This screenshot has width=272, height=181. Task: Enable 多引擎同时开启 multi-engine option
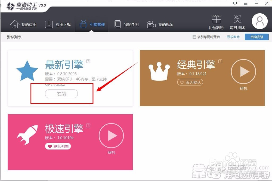(194, 37)
